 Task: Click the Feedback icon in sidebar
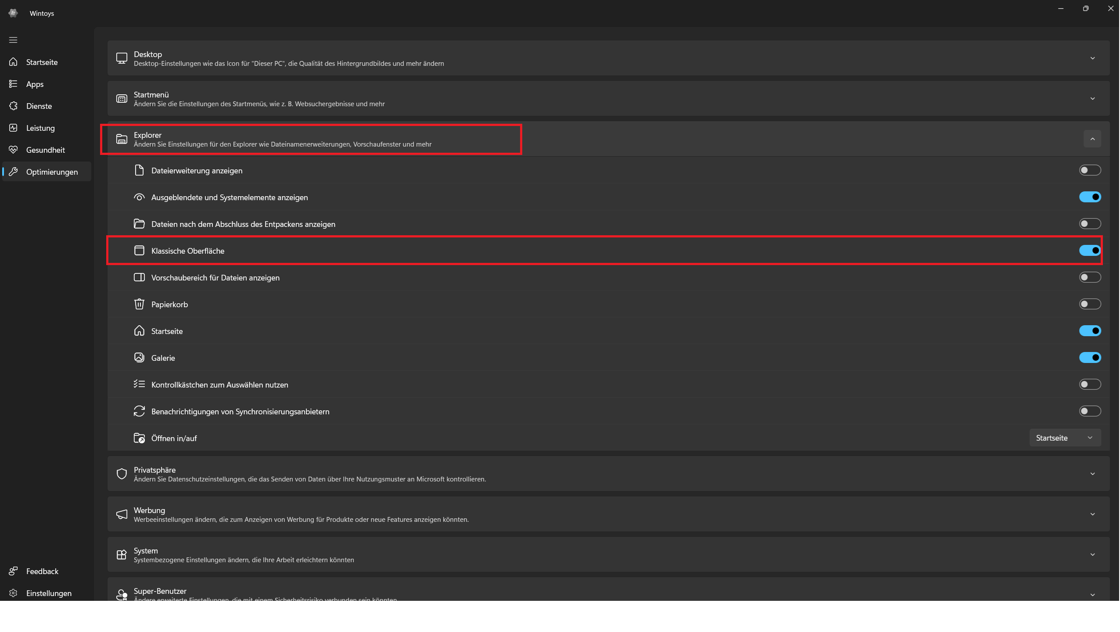pyautogui.click(x=13, y=571)
